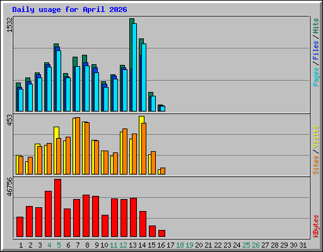Click the cyan pages bar for day 1

[21, 100]
